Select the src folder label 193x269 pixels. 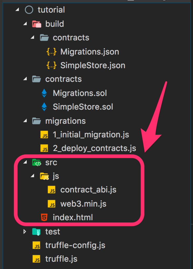click(x=51, y=162)
